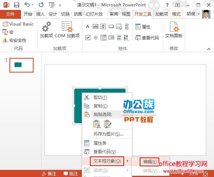
Task: Insert Scroll Bar control icon
Action: (127, 26)
